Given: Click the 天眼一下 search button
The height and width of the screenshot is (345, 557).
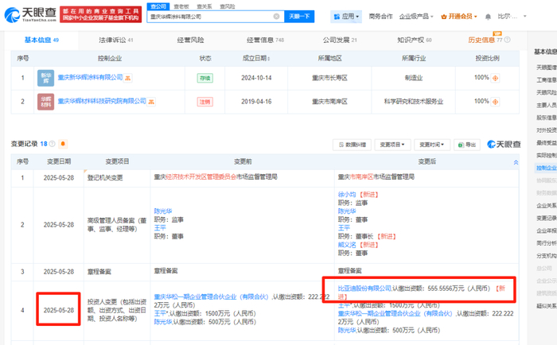Looking at the screenshot, I should [x=299, y=17].
